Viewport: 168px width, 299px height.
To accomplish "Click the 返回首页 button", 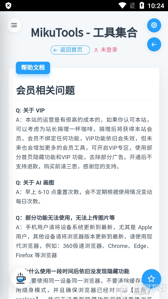I will coord(70,50).
